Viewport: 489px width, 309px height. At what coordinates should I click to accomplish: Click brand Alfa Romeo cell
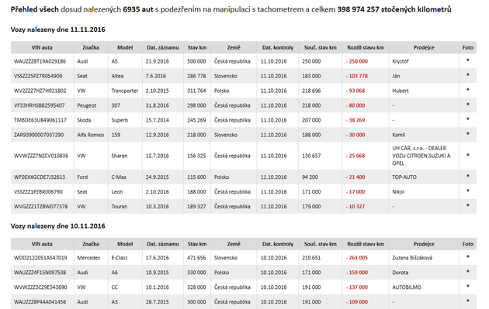click(x=91, y=135)
